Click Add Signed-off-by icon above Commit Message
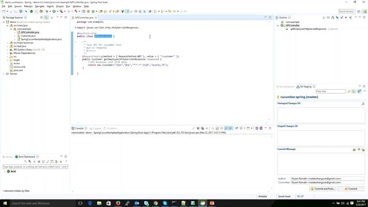The height and width of the screenshot is (207, 368). (x=359, y=149)
